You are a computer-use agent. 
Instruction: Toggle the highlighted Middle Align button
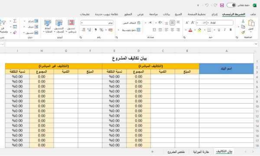tap(172, 23)
